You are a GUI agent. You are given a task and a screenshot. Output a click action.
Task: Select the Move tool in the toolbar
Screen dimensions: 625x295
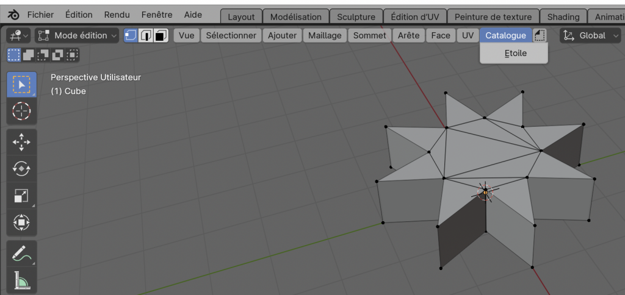(x=21, y=142)
